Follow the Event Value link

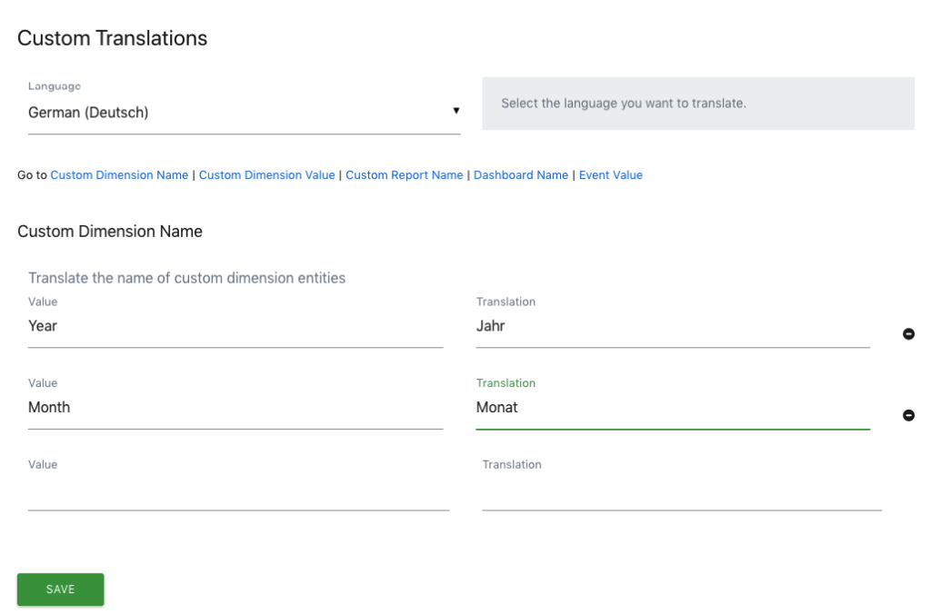(610, 175)
